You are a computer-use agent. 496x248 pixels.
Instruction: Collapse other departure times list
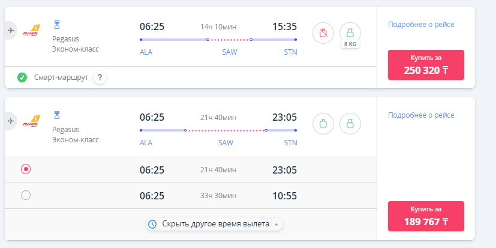click(214, 224)
